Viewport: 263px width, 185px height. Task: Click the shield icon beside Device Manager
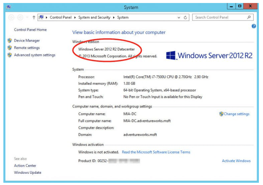pyautogui.click(x=10, y=40)
